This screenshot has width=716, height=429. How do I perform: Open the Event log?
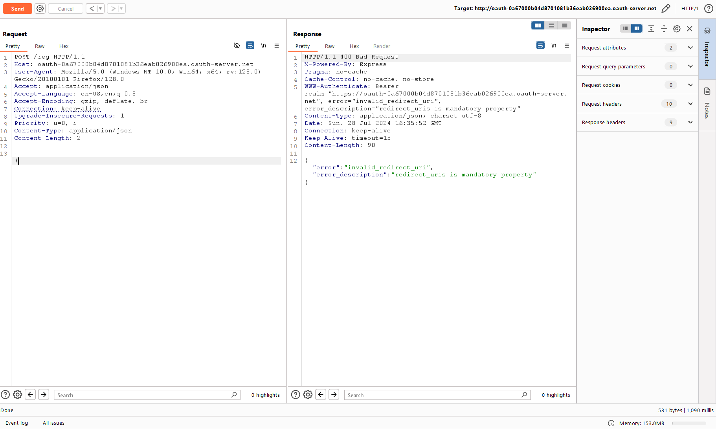17,423
